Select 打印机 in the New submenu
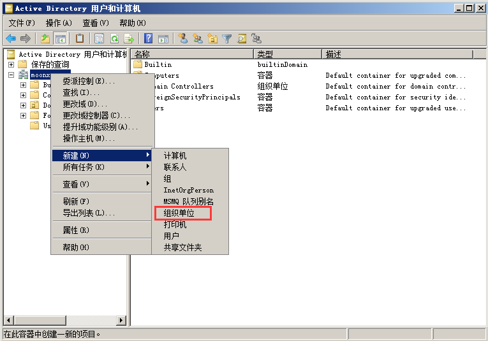Screen dimensions: 488x341 tap(190, 224)
